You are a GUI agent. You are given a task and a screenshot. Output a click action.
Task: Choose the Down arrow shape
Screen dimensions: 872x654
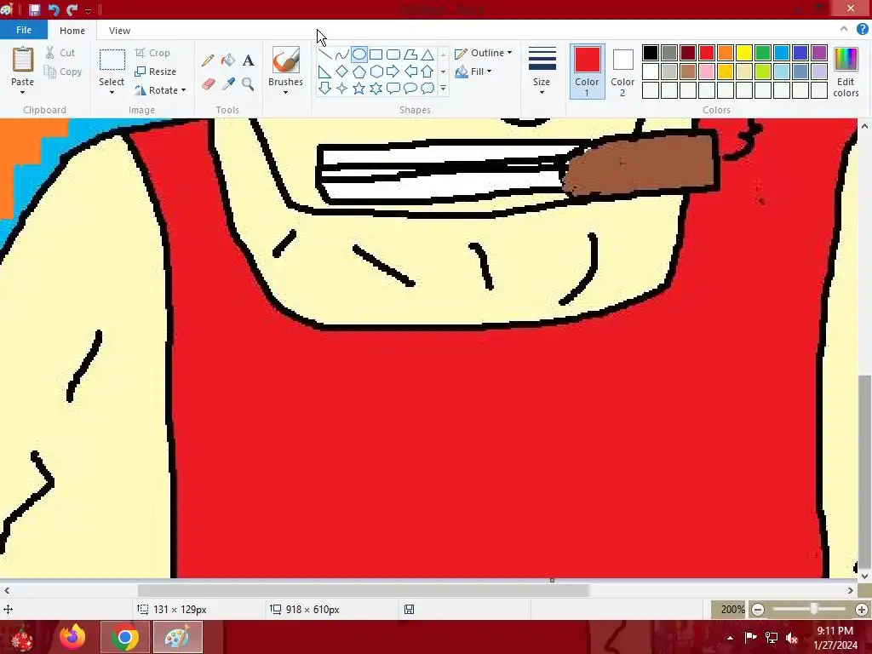(x=324, y=88)
